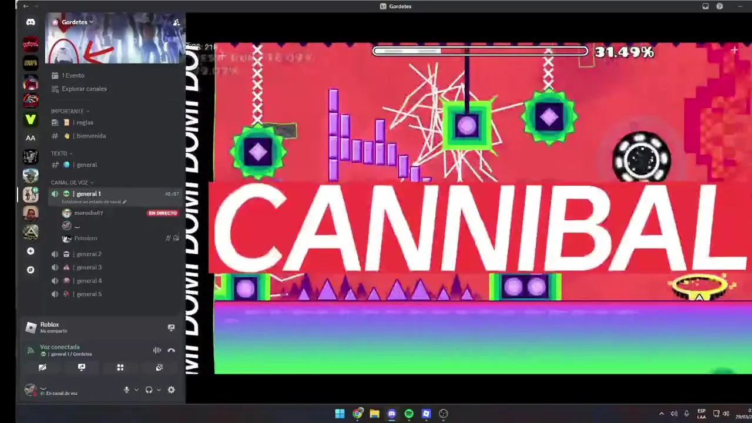752x423 pixels.
Task: Open the green V server icon
Action: click(x=31, y=119)
